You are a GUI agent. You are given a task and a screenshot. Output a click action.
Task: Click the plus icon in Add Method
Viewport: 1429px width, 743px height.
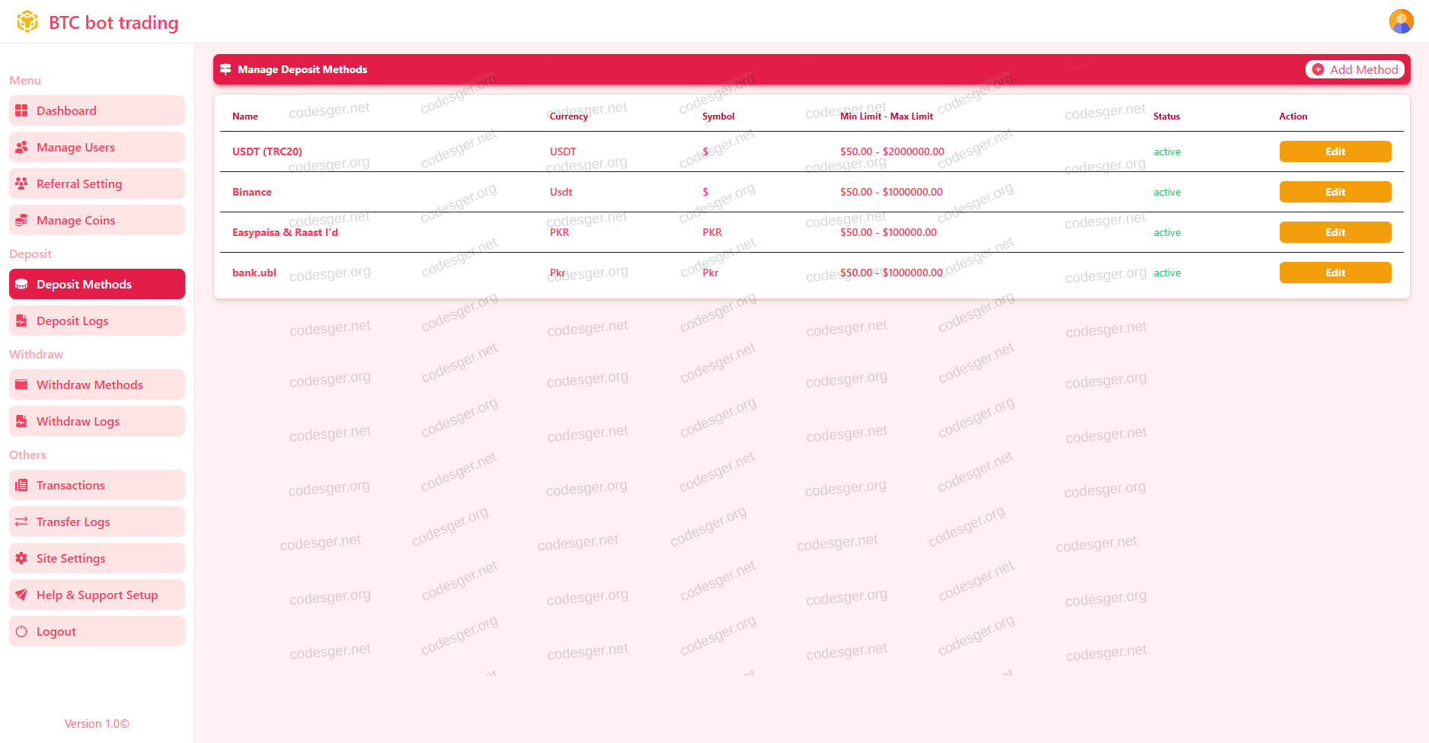tap(1318, 70)
